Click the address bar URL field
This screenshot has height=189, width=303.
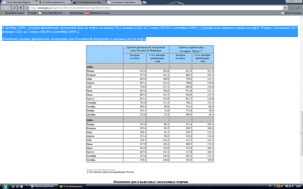156,7
